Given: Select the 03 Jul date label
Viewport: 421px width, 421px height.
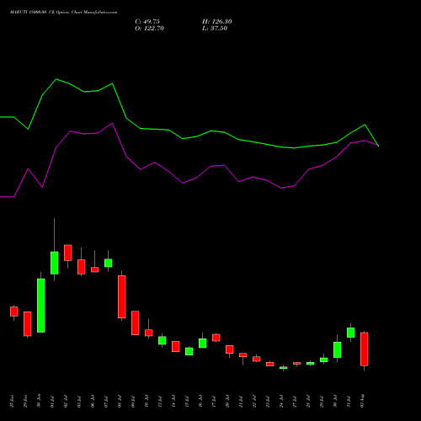Looking at the screenshot, I should click(x=79, y=401).
